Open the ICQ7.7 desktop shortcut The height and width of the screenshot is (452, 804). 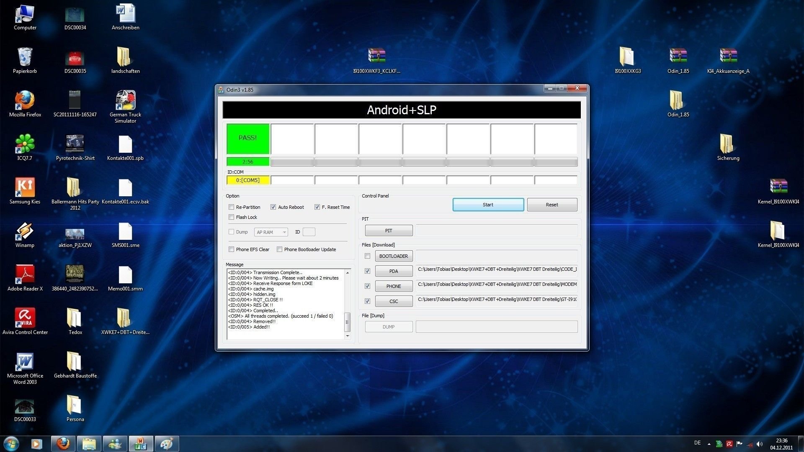tap(25, 148)
